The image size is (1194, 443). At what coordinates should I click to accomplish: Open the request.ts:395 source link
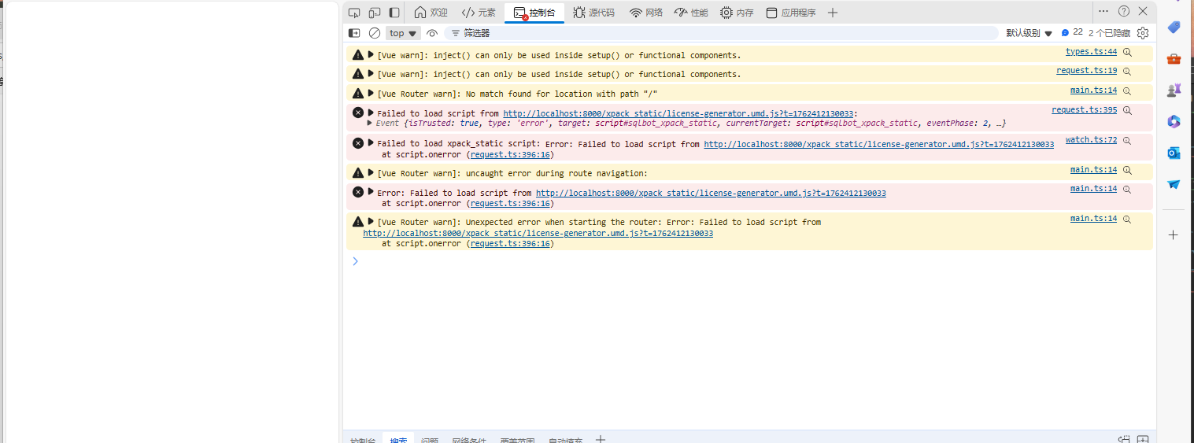pyautogui.click(x=1084, y=110)
